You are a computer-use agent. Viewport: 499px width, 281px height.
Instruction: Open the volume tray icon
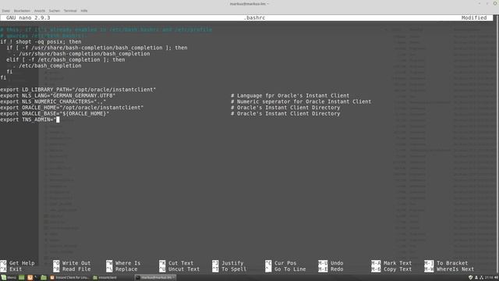coord(496,278)
